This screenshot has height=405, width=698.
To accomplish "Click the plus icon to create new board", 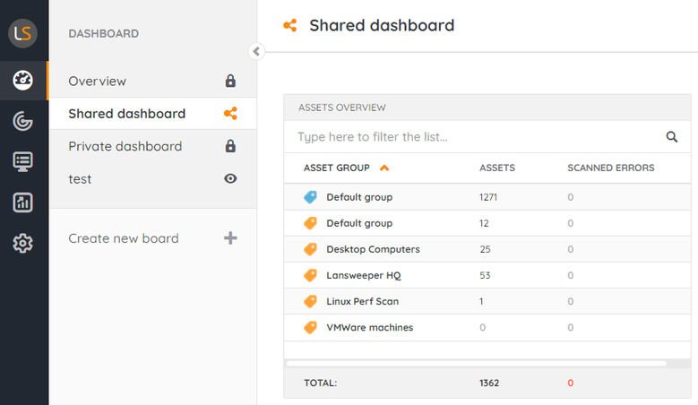I will 230,238.
